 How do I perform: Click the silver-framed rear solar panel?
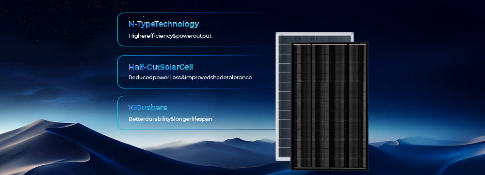(x=283, y=96)
